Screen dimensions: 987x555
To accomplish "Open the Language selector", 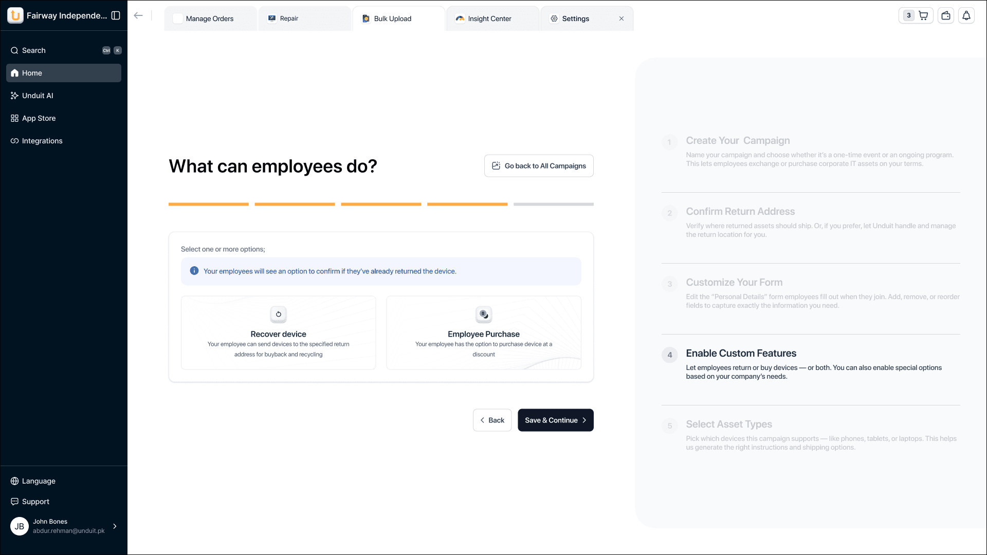I will [x=39, y=481].
